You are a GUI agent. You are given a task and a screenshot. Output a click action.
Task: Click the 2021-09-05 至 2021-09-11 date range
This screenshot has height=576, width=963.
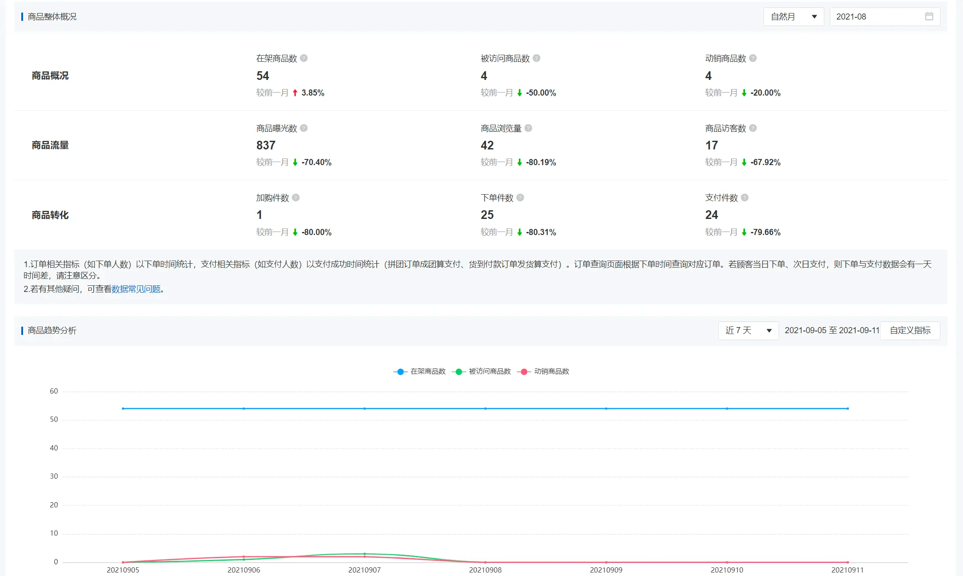831,331
